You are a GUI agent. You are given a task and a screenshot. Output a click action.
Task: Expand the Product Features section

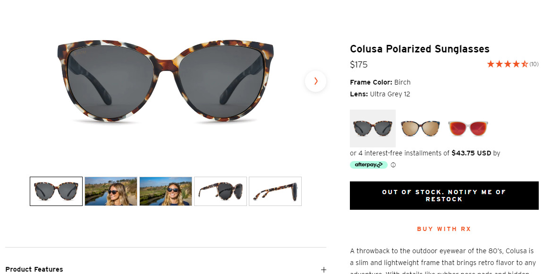tap(34, 269)
